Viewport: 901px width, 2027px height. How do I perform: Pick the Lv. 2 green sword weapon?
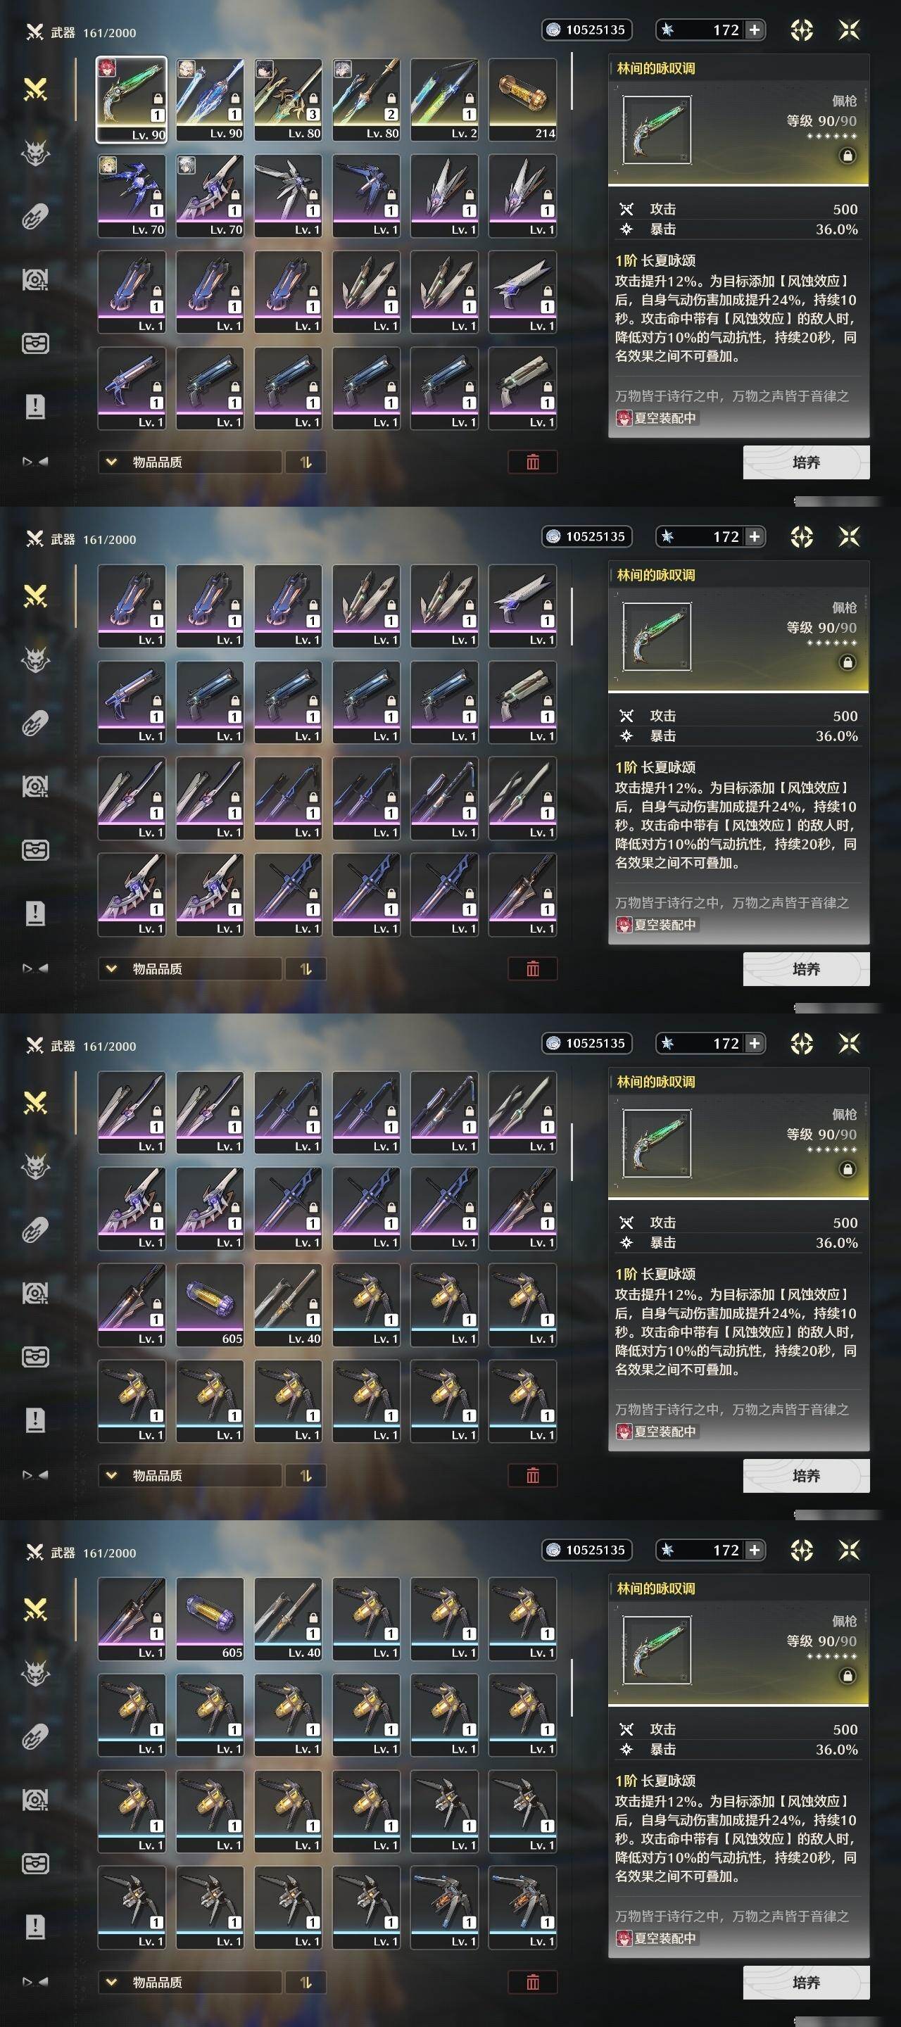(445, 99)
